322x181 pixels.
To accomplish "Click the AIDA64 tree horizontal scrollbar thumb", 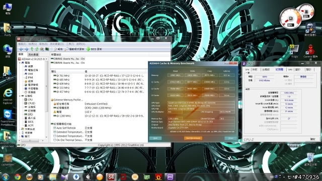I will pyautogui.click(x=30, y=141).
